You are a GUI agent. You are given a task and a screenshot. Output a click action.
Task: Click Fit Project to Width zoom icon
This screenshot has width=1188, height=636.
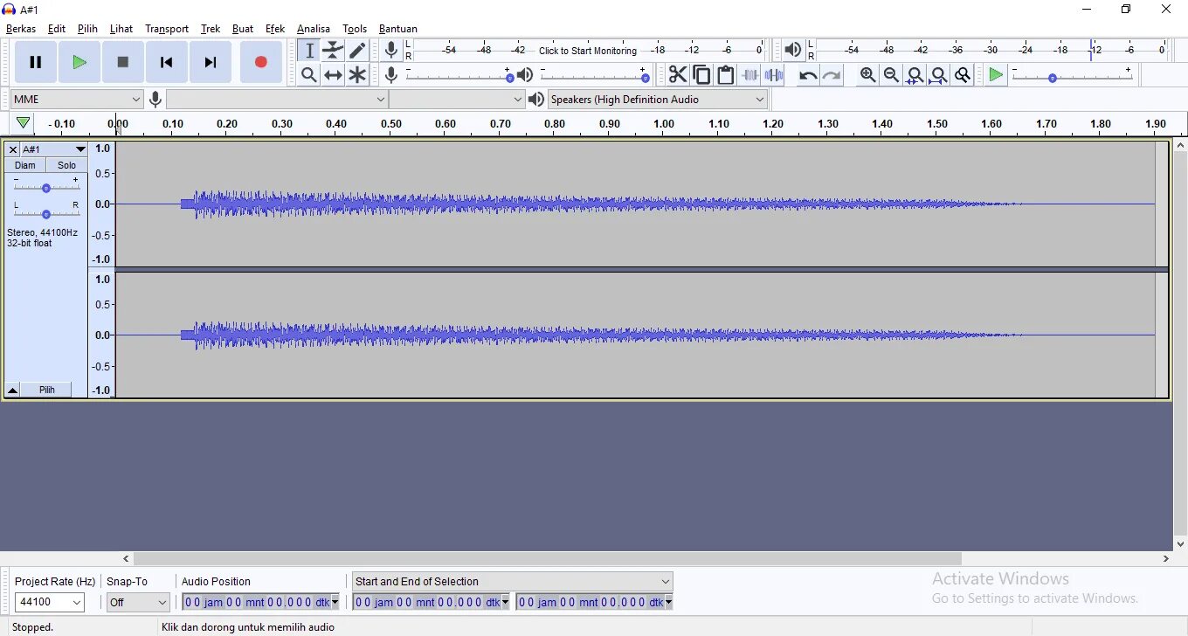point(938,75)
